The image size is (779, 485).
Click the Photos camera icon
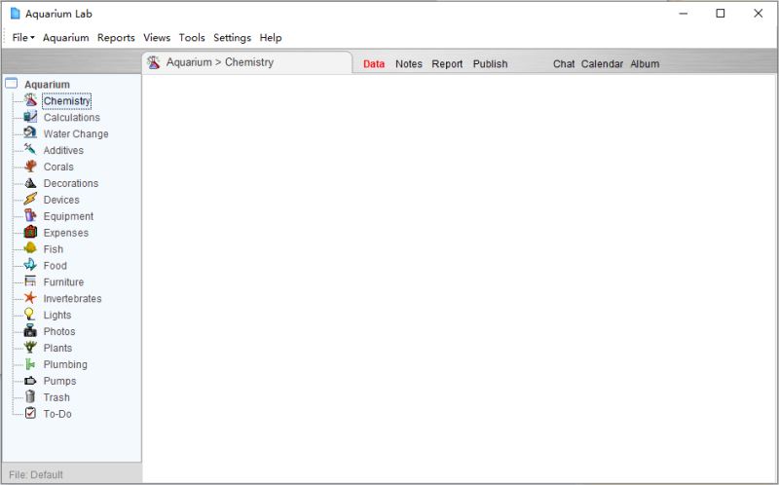(30, 331)
